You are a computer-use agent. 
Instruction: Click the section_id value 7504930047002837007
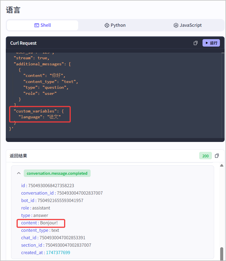click(x=68, y=245)
